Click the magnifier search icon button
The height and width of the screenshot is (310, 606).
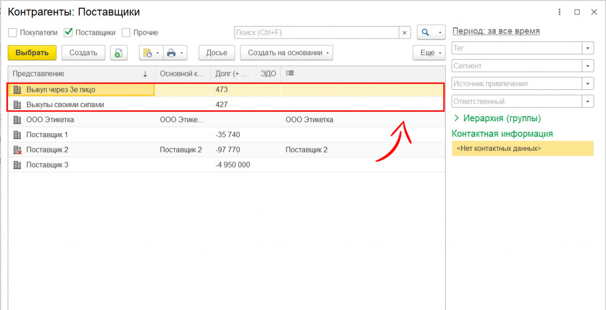426,33
